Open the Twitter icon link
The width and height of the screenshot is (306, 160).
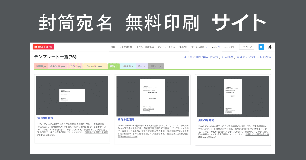click(261, 47)
